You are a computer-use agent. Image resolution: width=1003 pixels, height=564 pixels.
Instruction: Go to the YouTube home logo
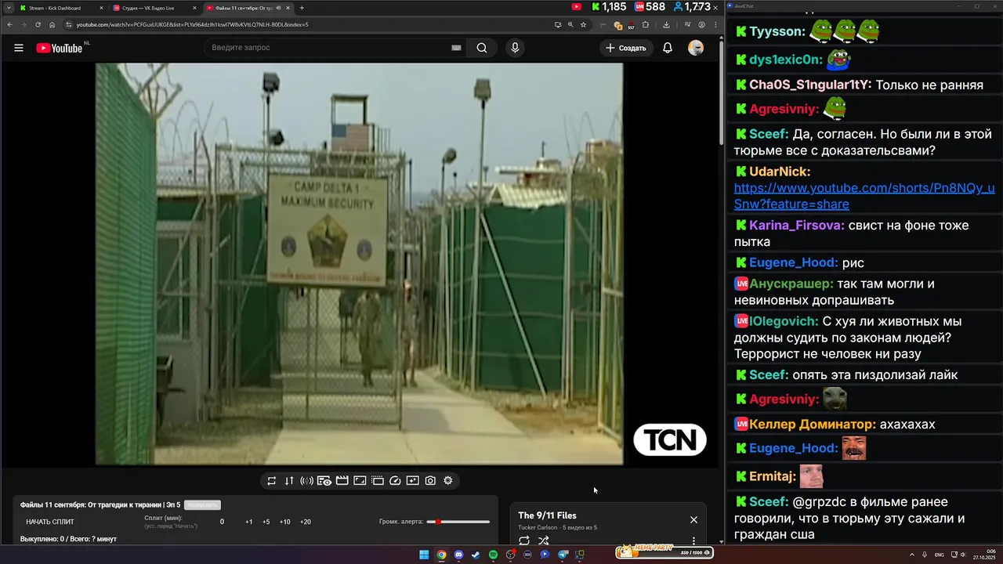tap(60, 48)
